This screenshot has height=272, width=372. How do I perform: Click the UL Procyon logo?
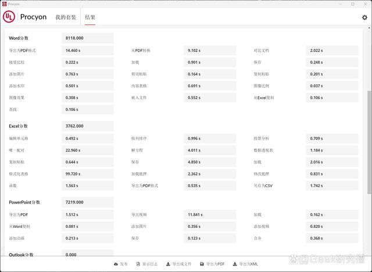[10, 17]
